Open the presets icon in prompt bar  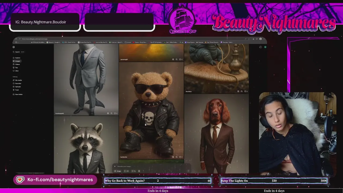[139, 171]
